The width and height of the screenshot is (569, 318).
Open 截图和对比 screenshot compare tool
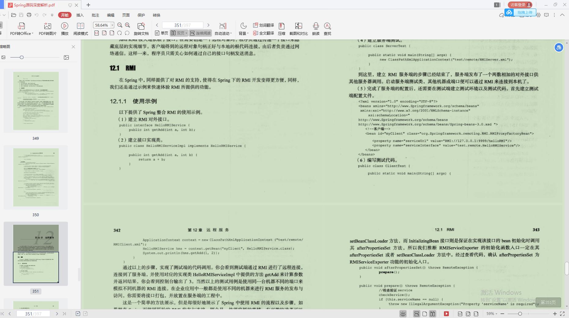298,28
